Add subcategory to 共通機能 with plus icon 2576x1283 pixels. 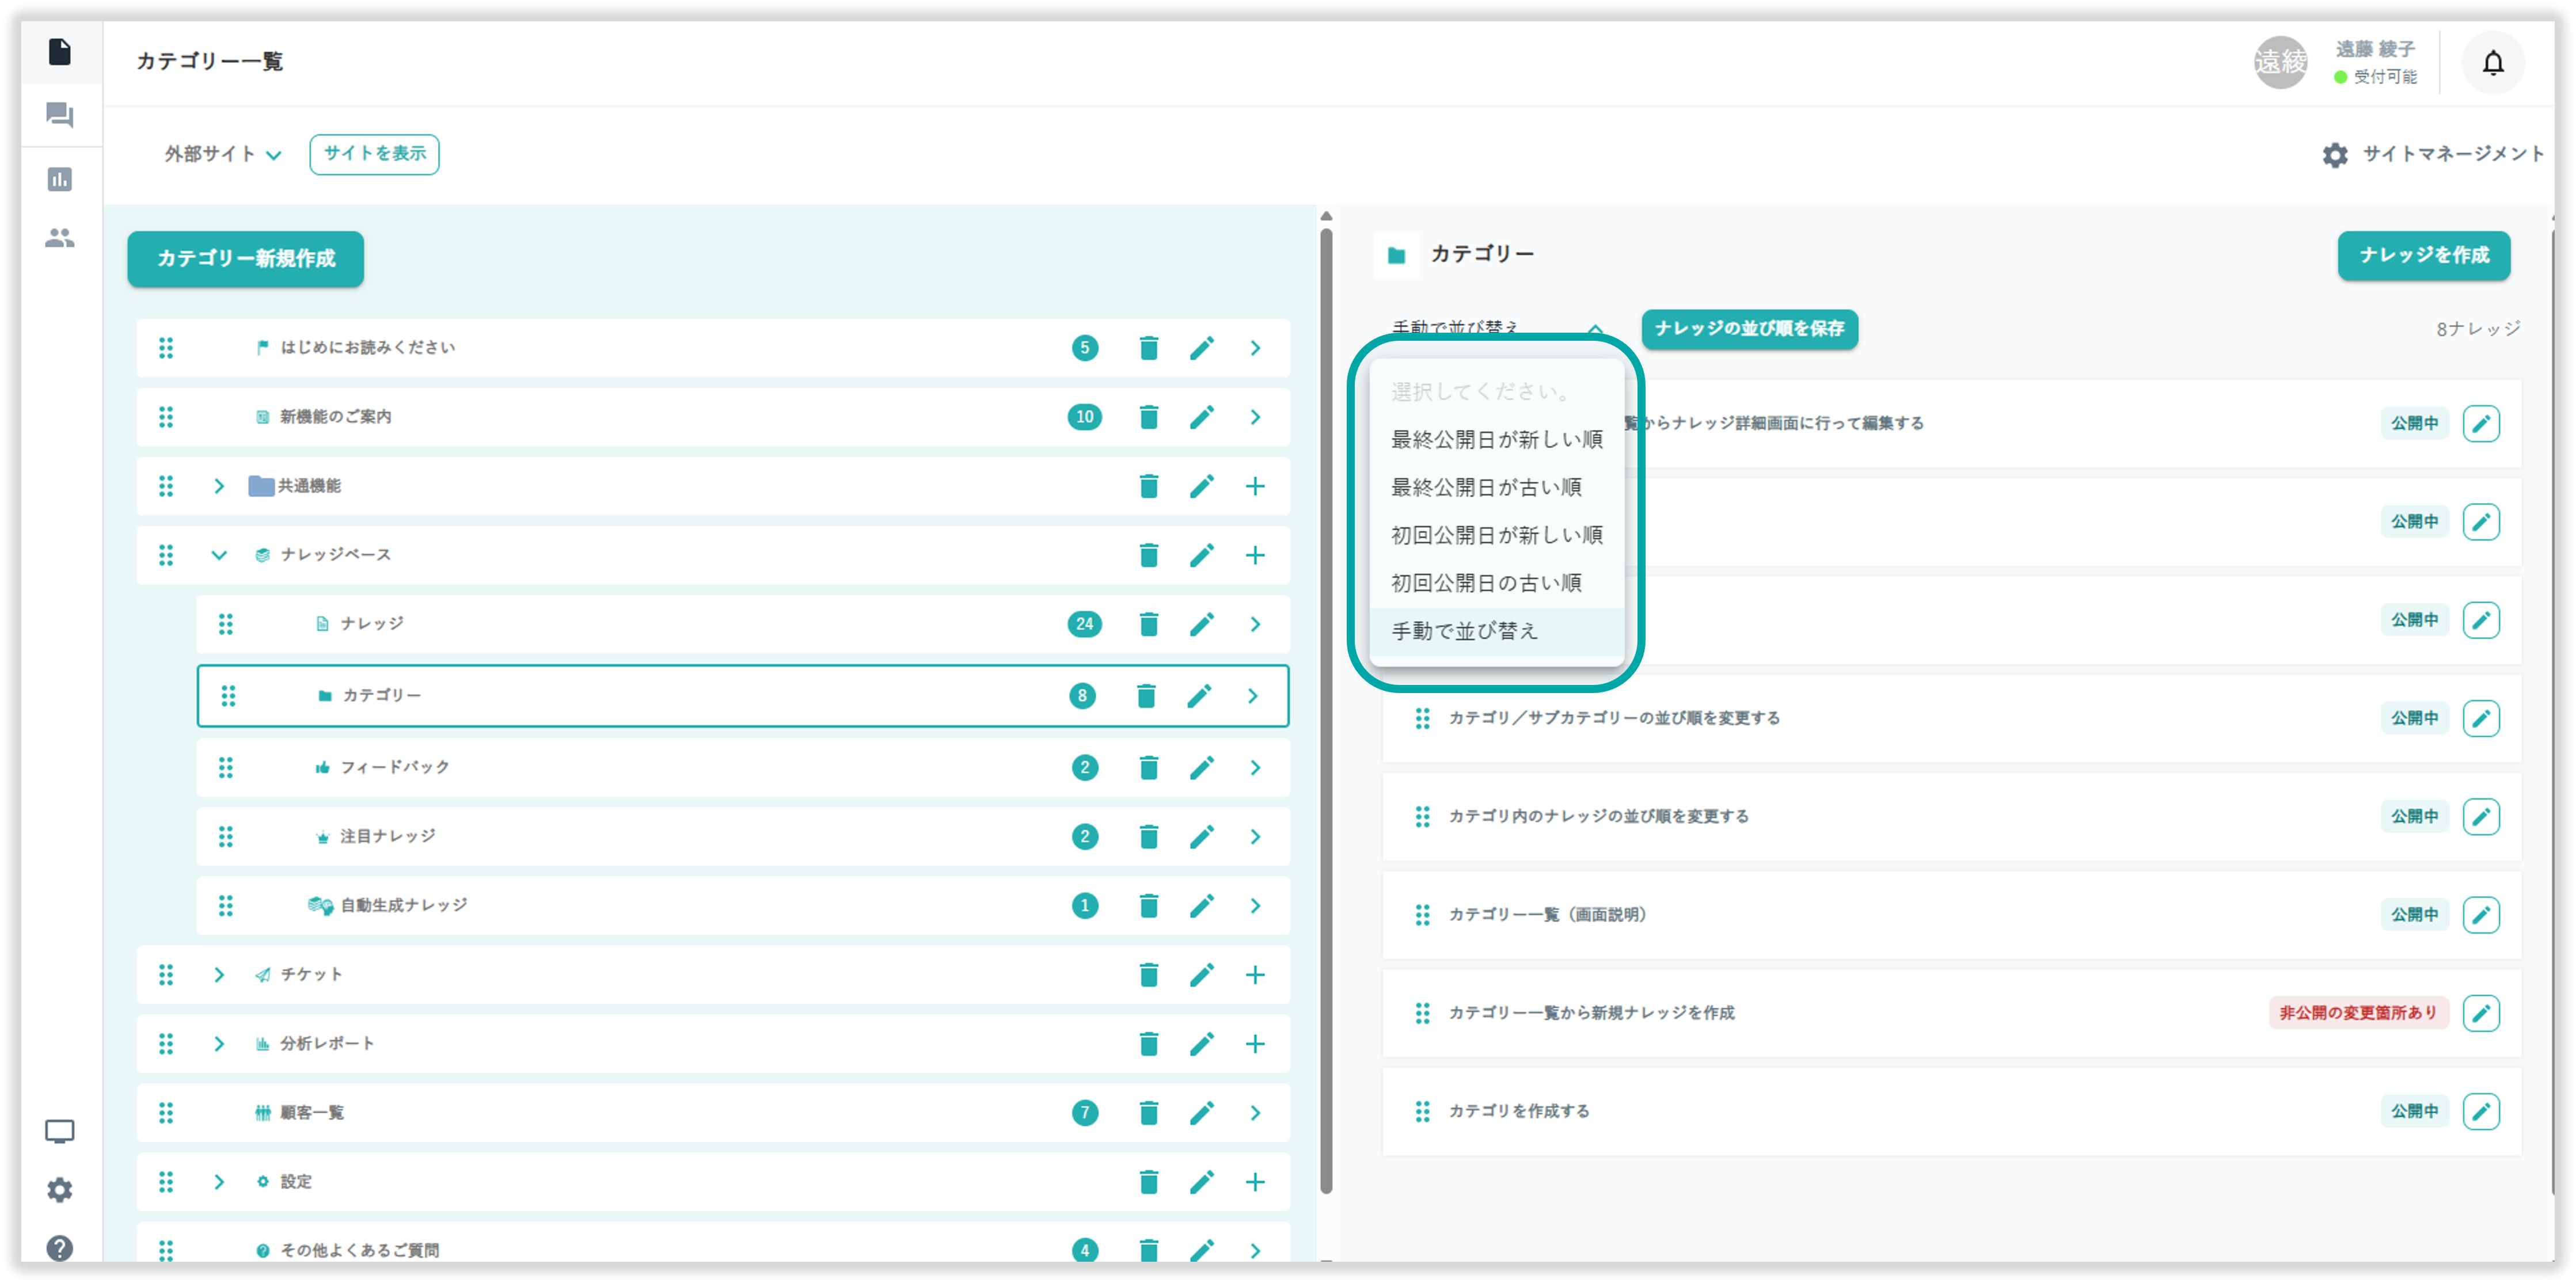point(1255,486)
